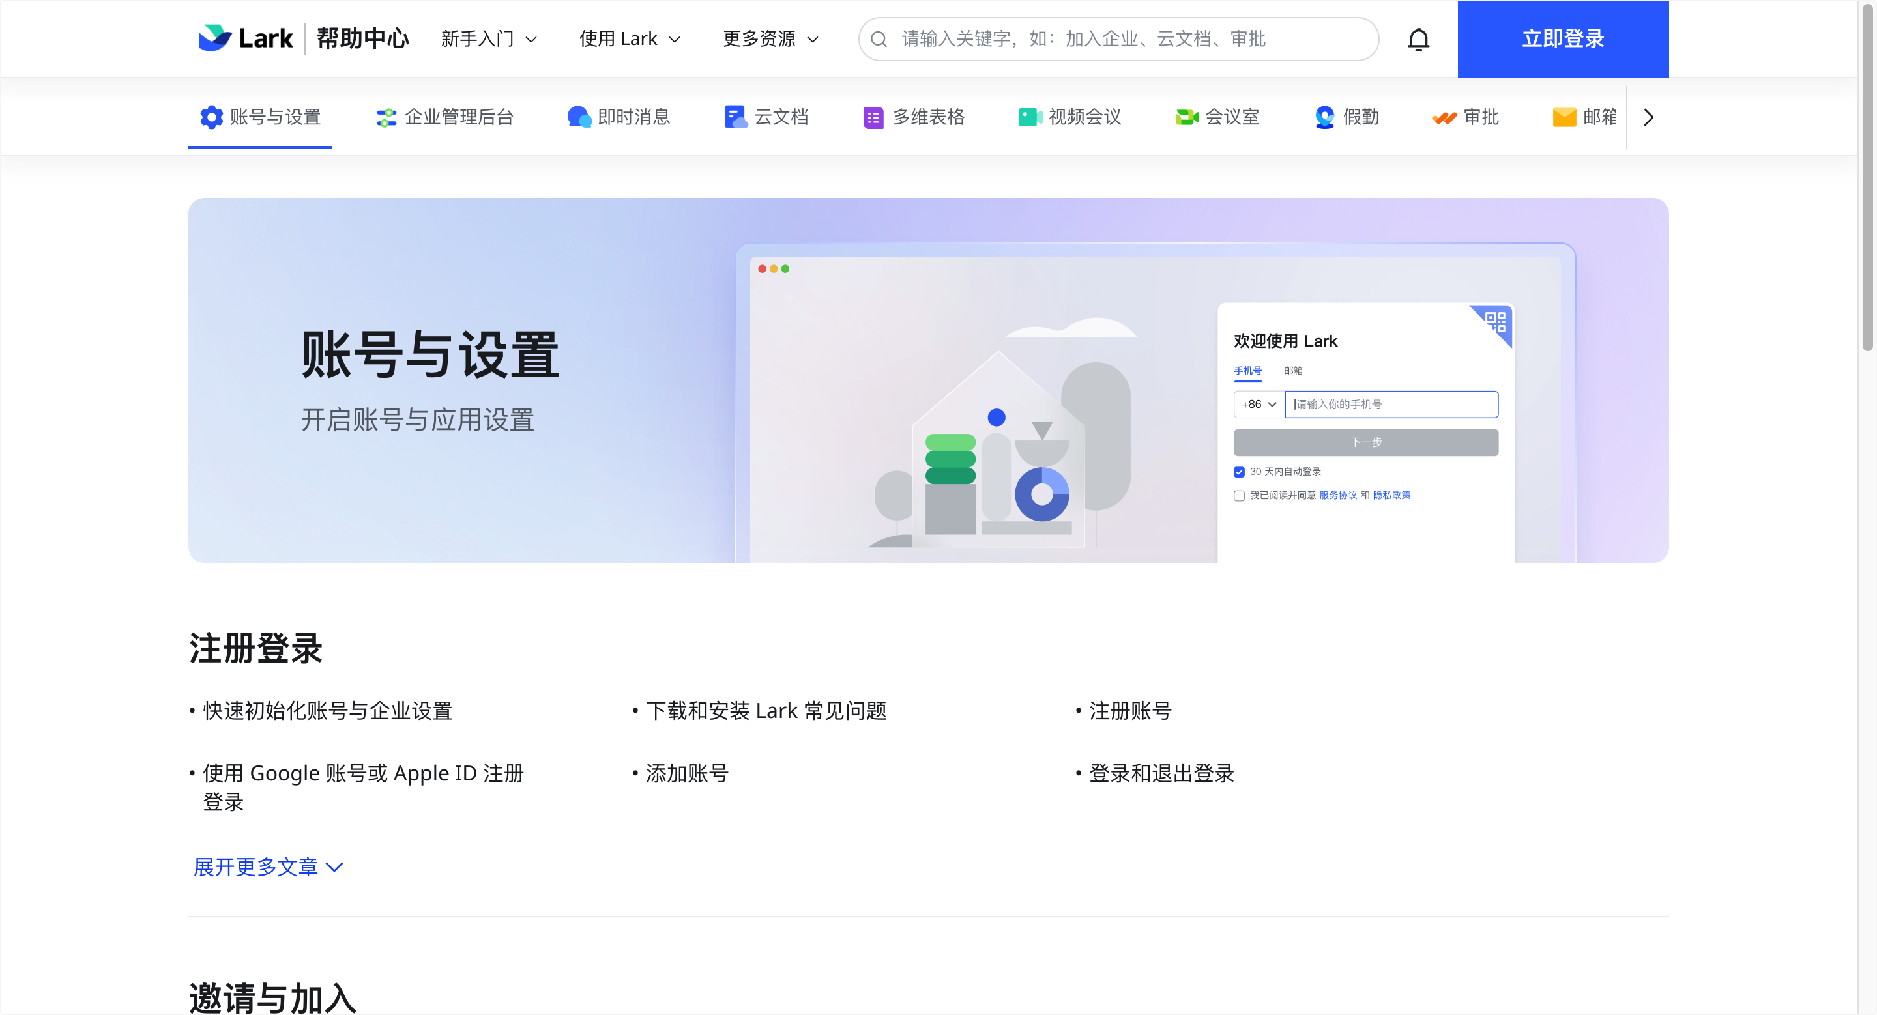Screen dimensions: 1877x1015
Task: Open the 注册账号 article
Action: pyautogui.click(x=1130, y=711)
